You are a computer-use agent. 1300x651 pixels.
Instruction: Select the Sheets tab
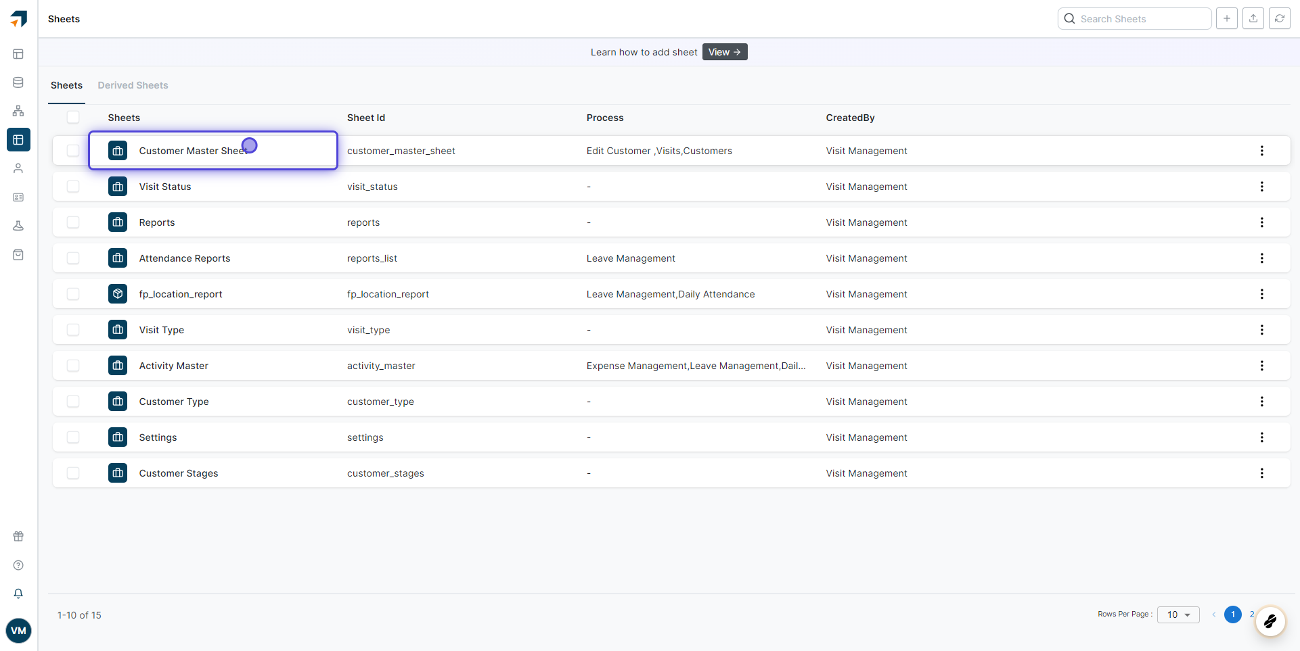point(66,85)
